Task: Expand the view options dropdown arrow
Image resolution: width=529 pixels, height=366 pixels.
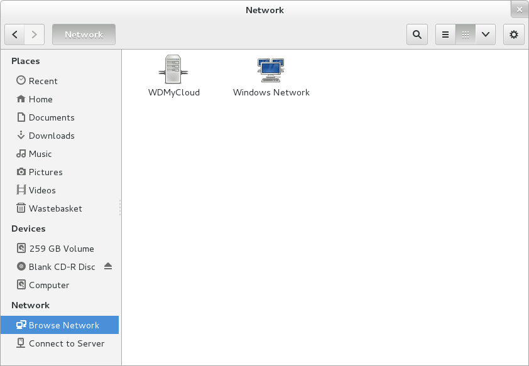Action: 485,35
